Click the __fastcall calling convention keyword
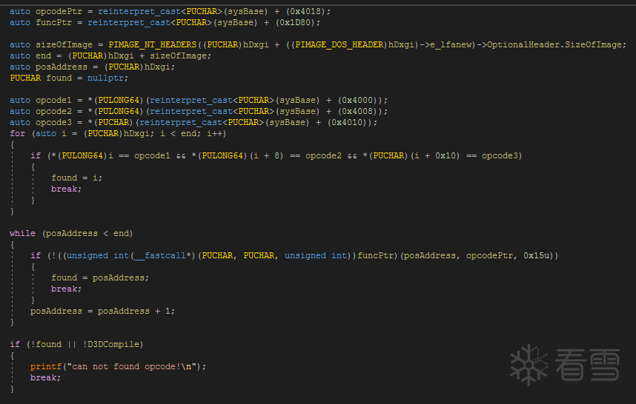 point(160,255)
